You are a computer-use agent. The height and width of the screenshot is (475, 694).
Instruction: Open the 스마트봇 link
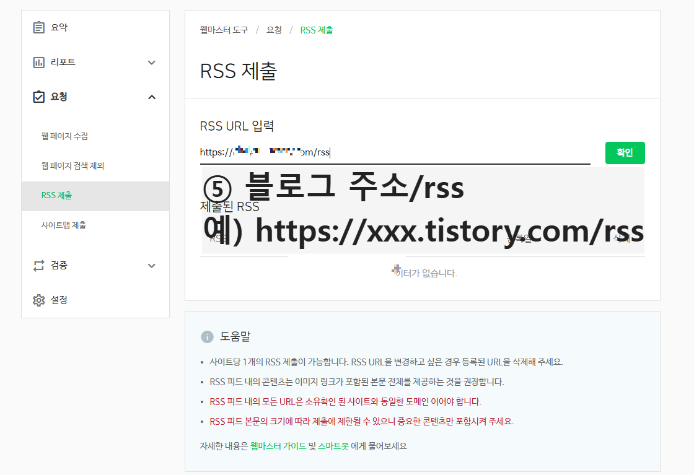[x=333, y=446]
